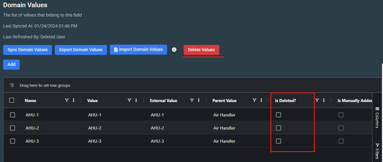Open the External Value column filter icon
The height and width of the screenshot is (162, 383).
[192, 100]
